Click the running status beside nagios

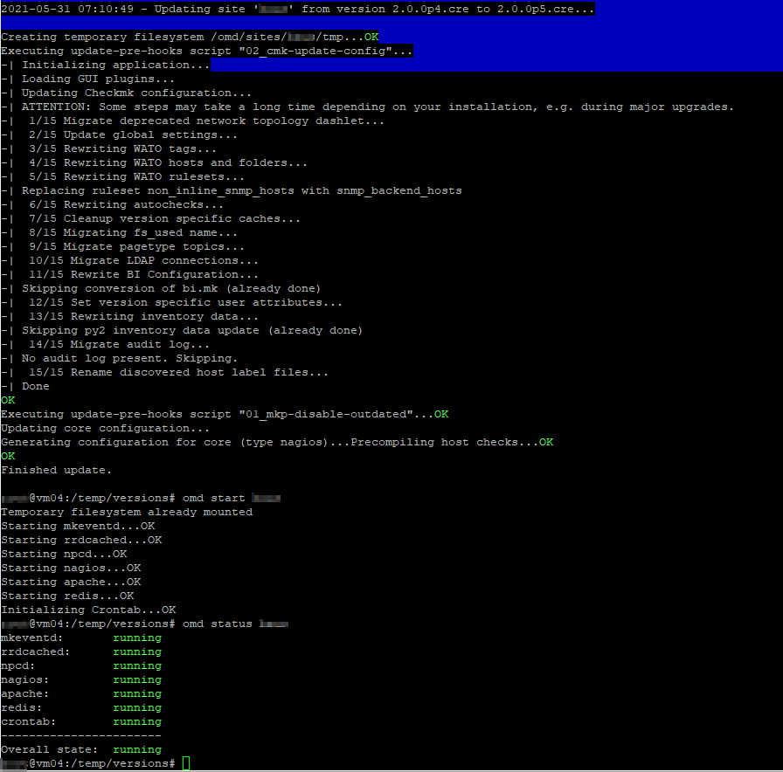137,680
